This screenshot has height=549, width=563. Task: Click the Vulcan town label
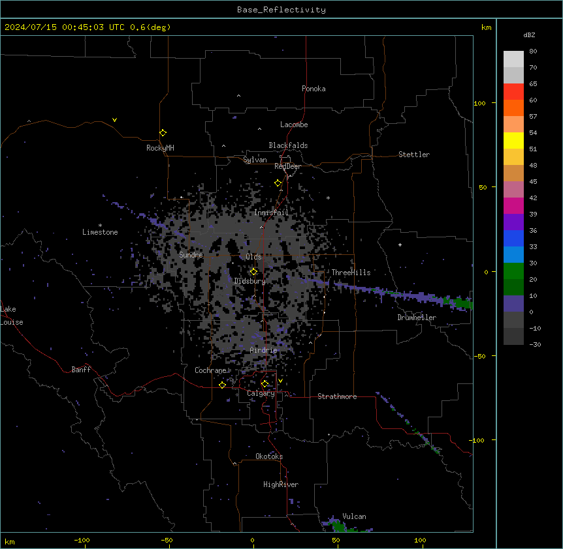point(354,516)
